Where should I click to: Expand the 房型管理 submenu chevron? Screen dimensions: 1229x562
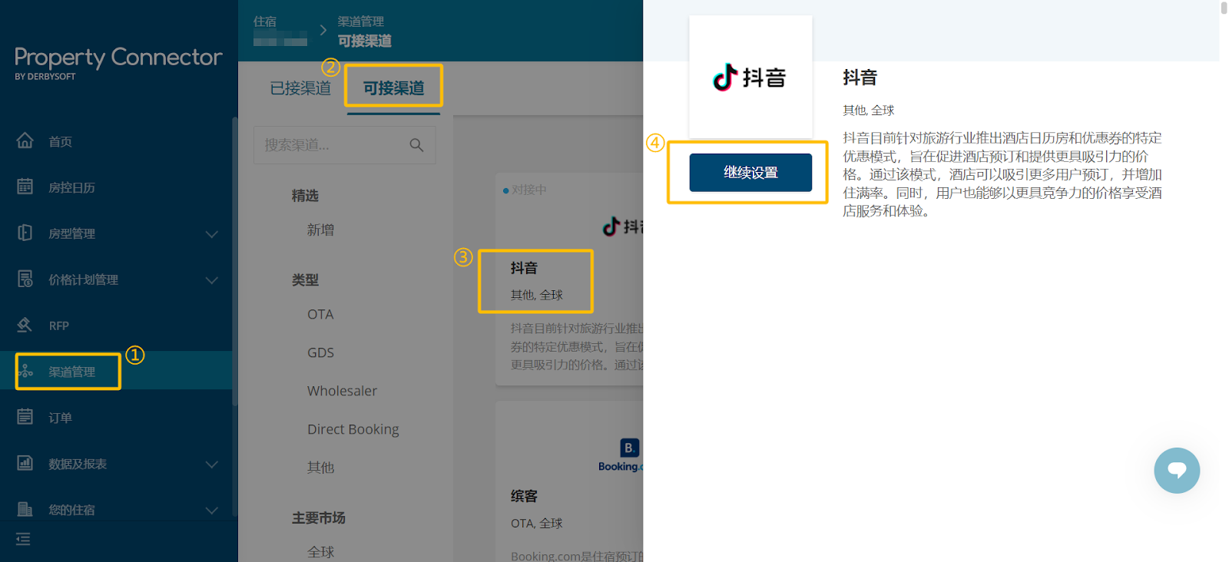[x=212, y=233]
